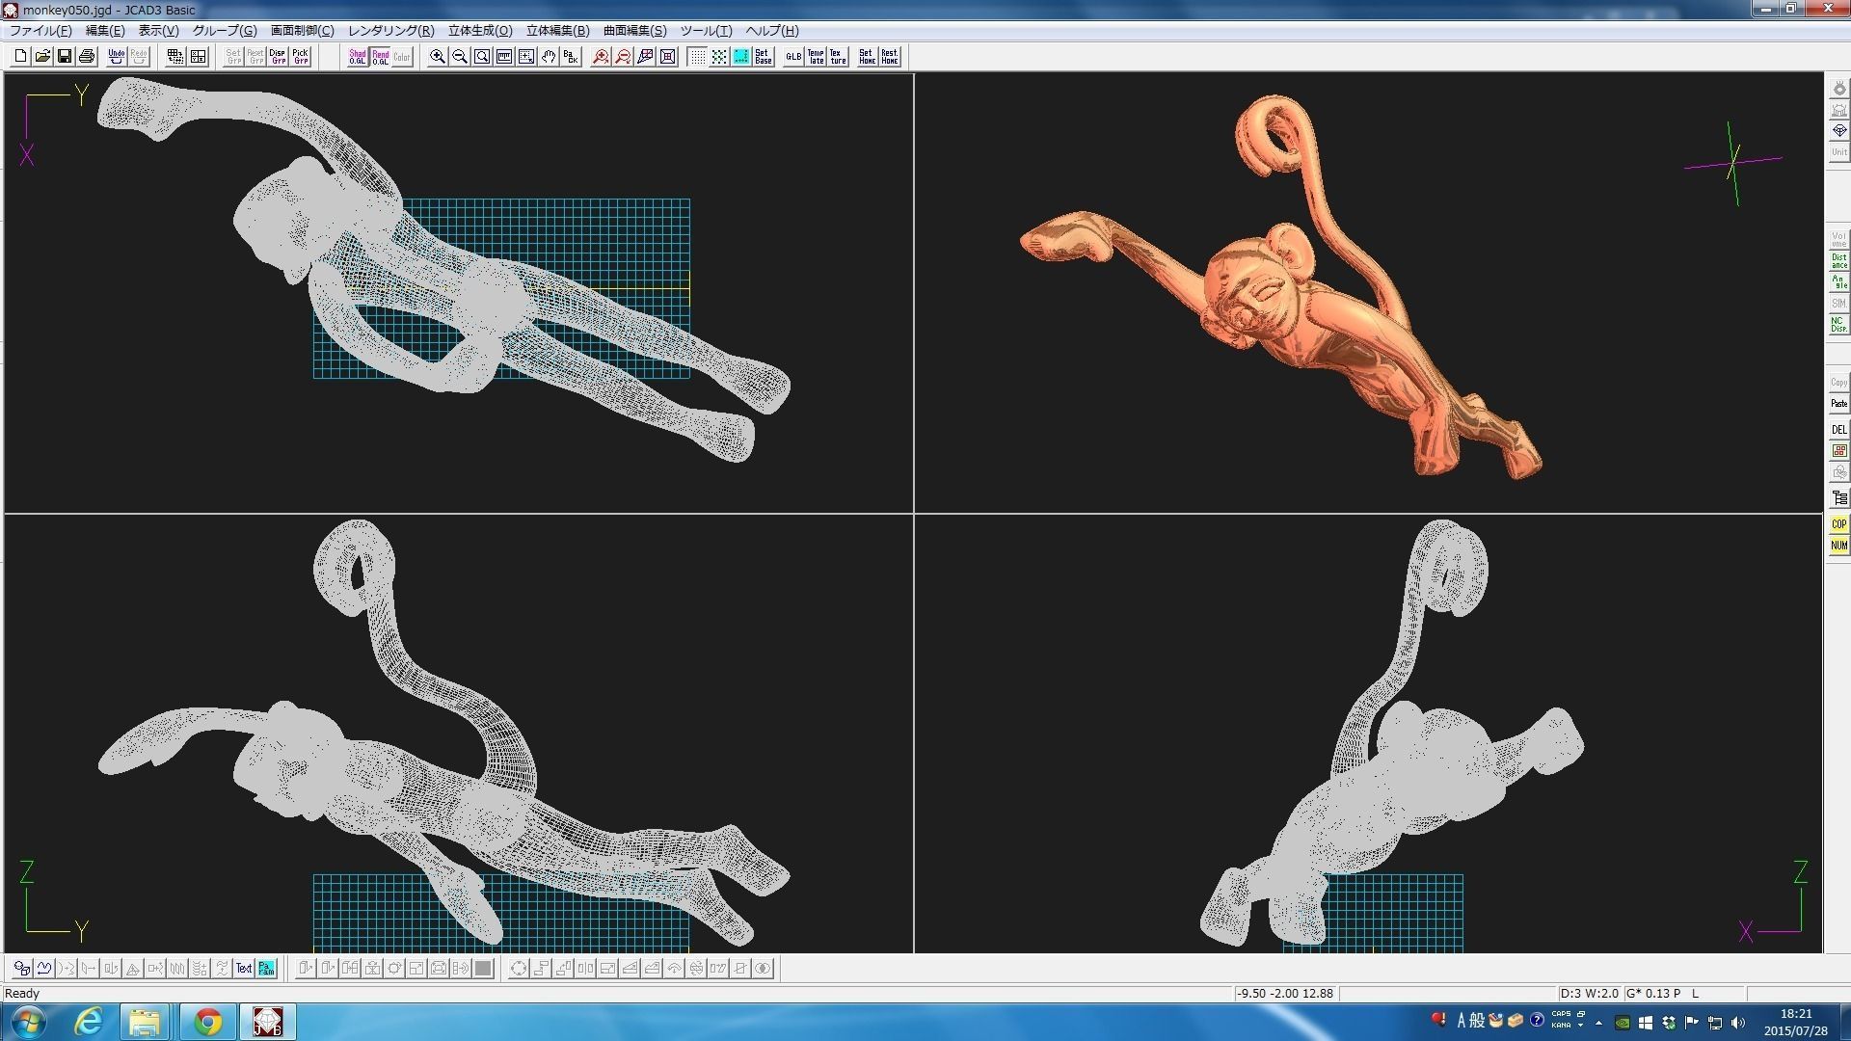Click the Save floppy disk icon
Image resolution: width=1851 pixels, height=1041 pixels.
pos(65,57)
